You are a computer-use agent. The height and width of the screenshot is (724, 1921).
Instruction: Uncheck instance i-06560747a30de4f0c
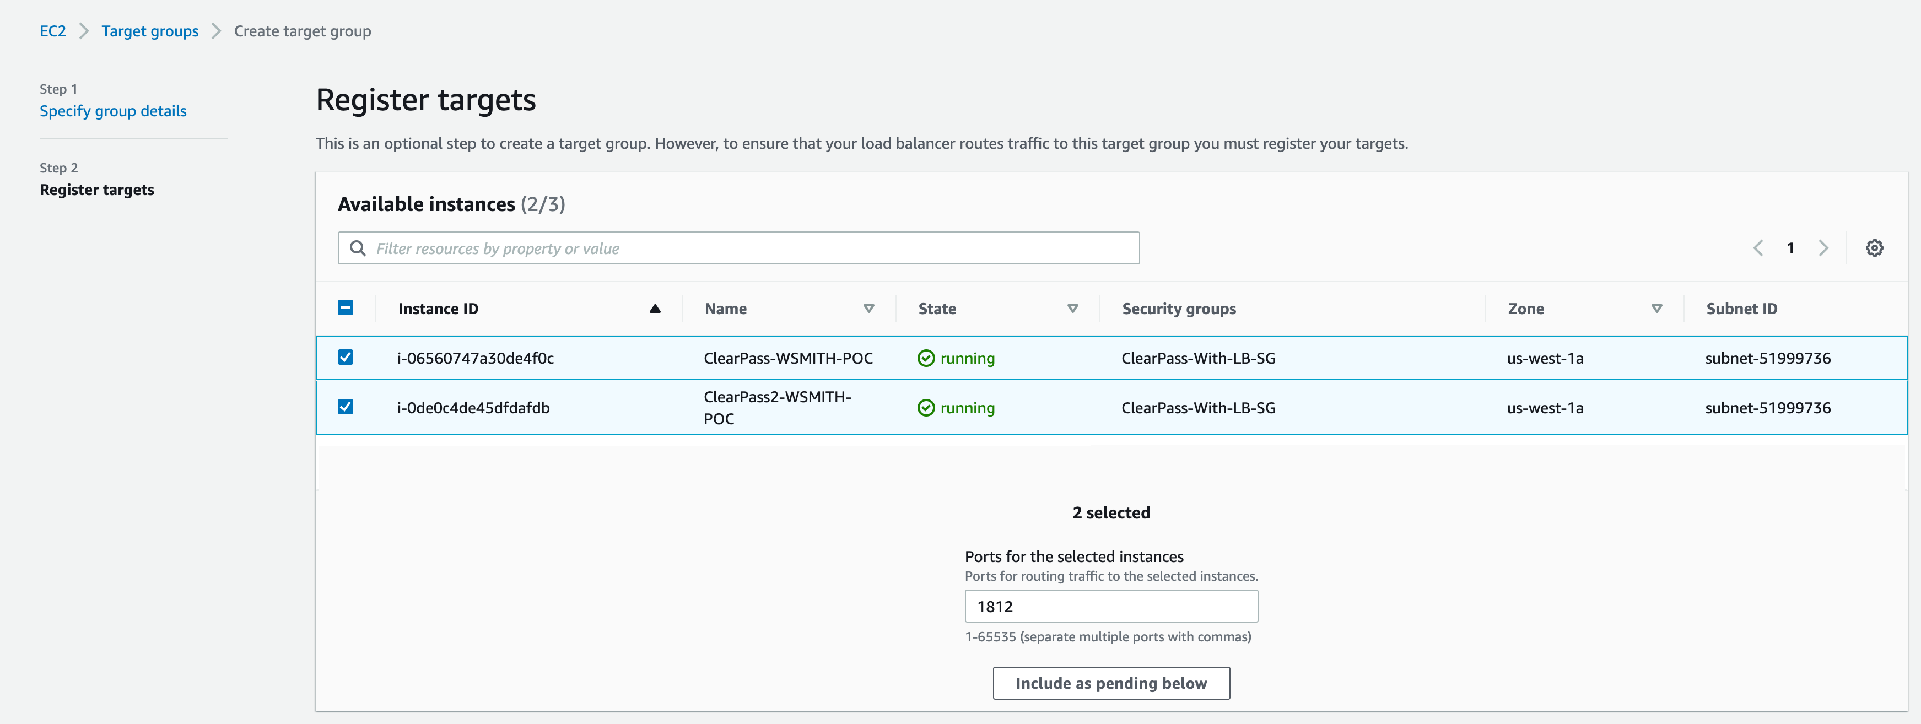point(346,358)
